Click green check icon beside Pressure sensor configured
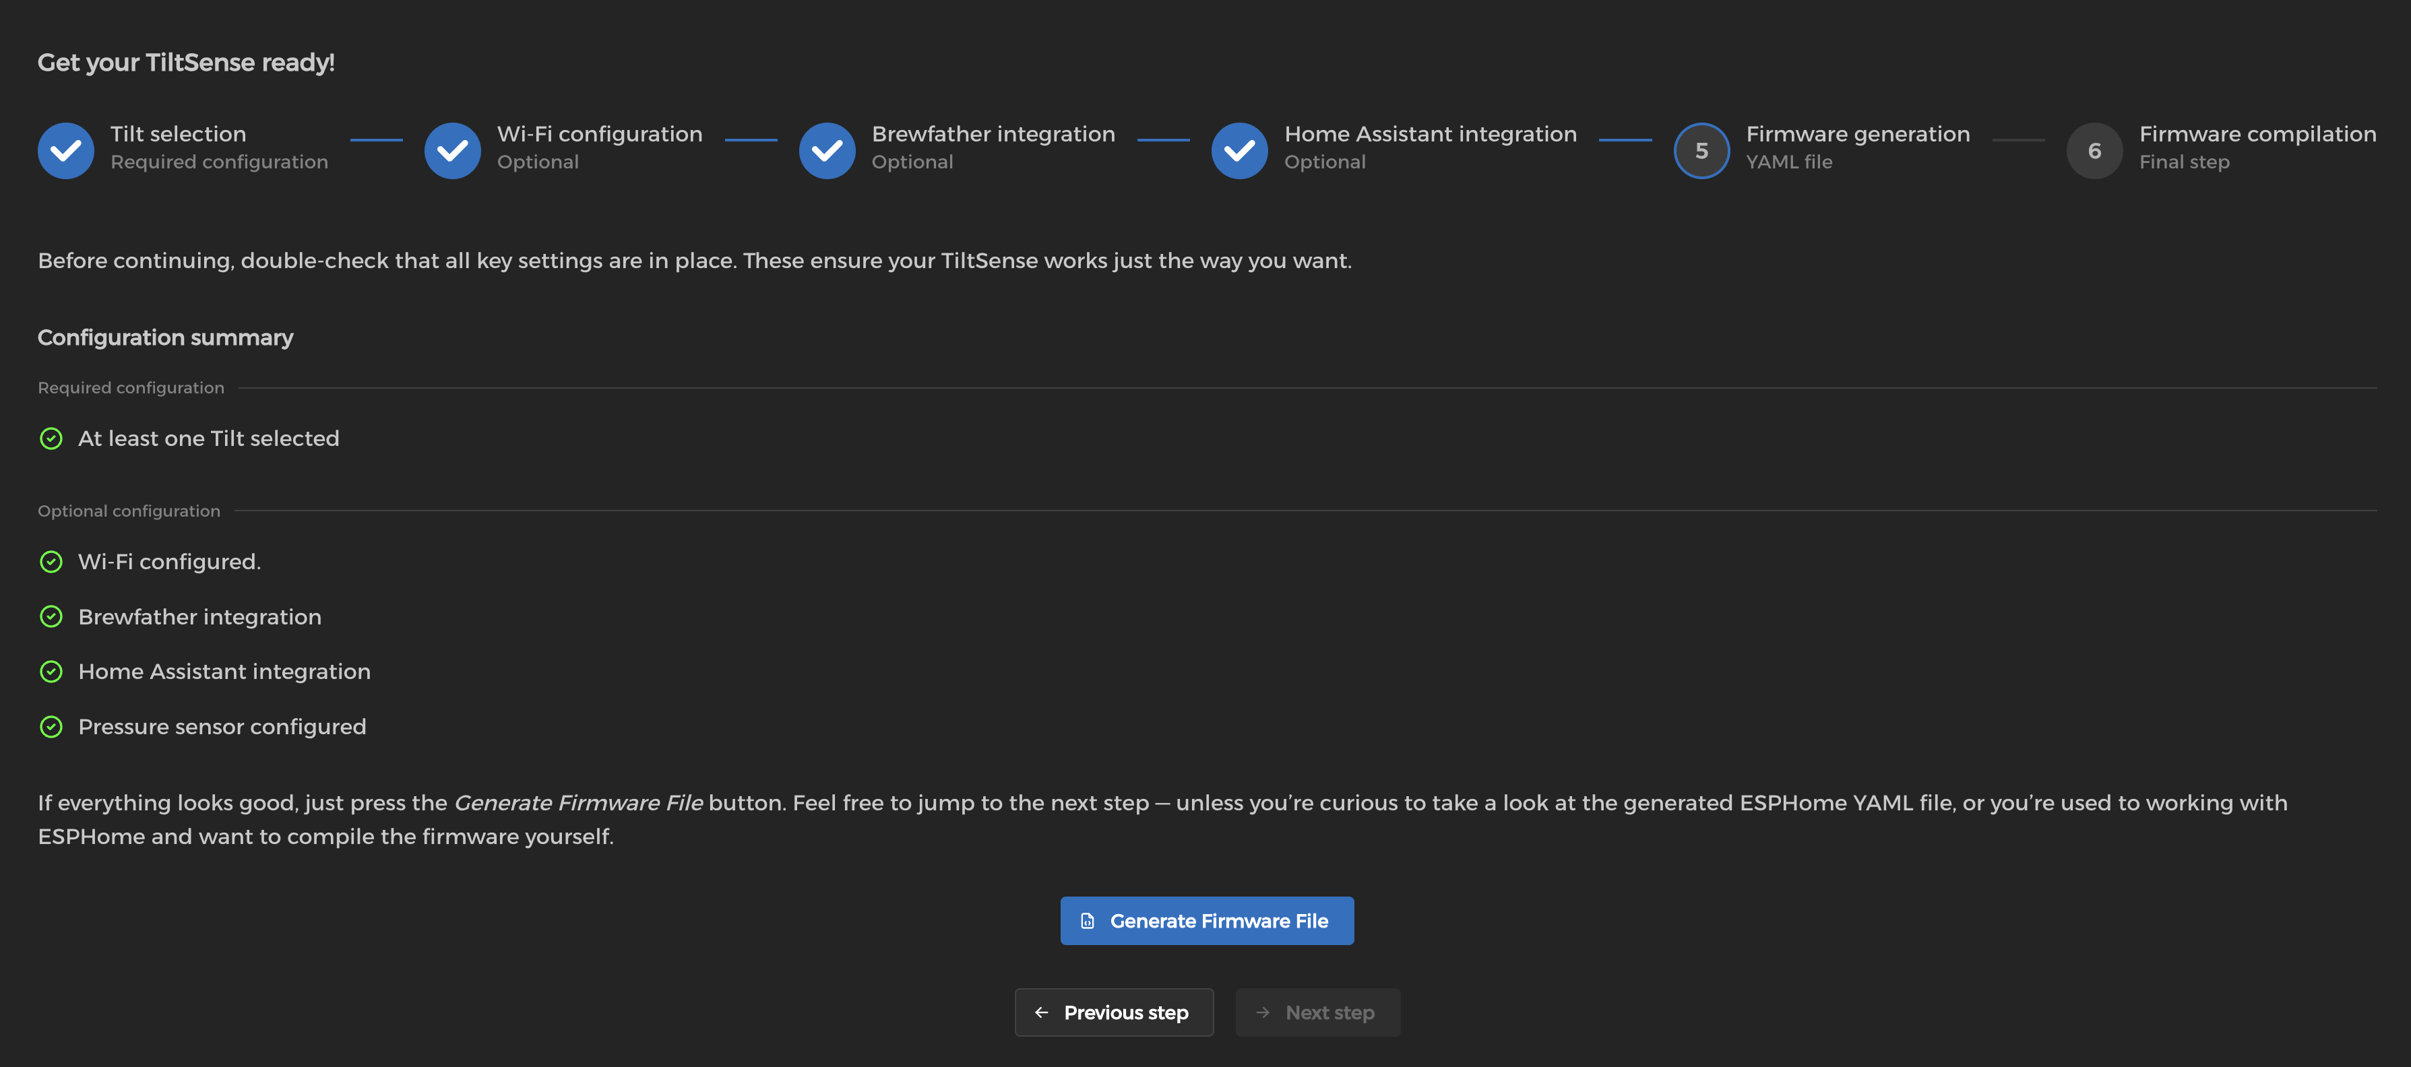The height and width of the screenshot is (1067, 2411). tap(51, 726)
